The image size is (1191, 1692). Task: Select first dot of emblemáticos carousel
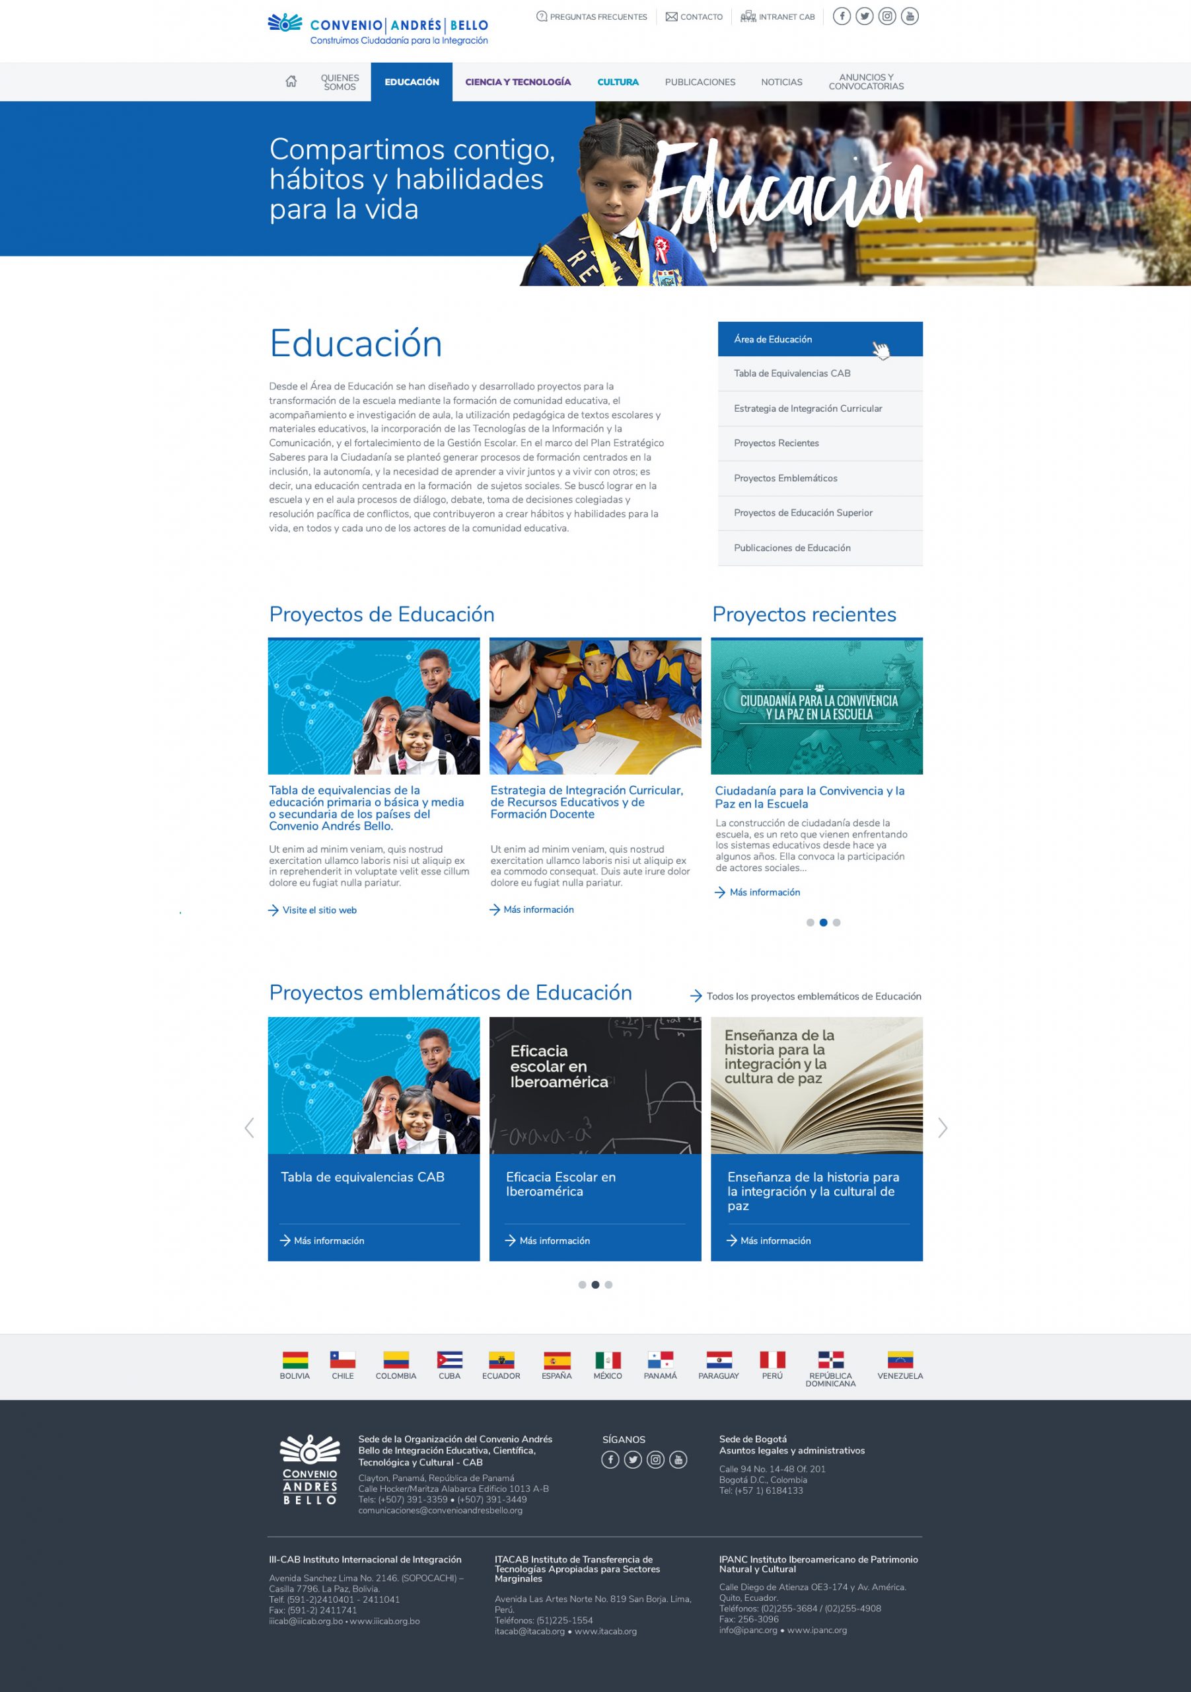tap(582, 1284)
